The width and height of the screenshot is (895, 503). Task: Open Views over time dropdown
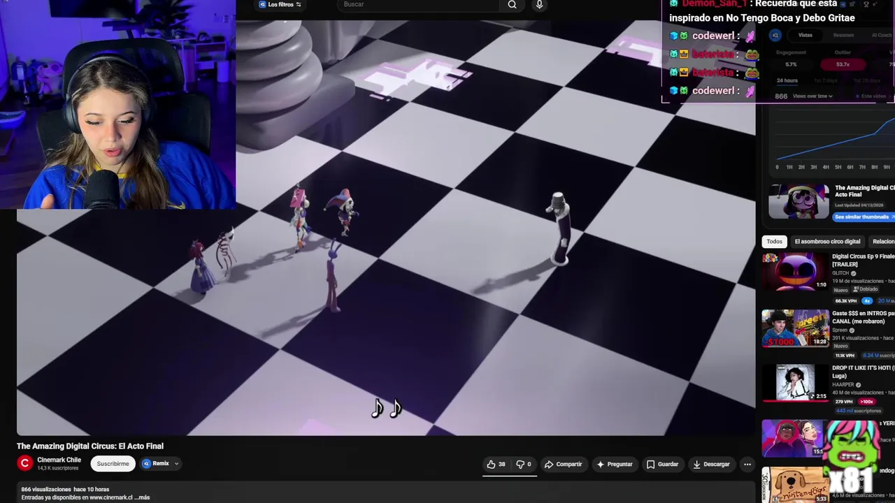click(x=812, y=96)
